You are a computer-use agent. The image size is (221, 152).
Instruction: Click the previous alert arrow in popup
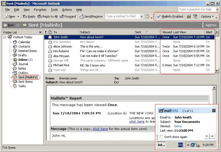coord(207,136)
